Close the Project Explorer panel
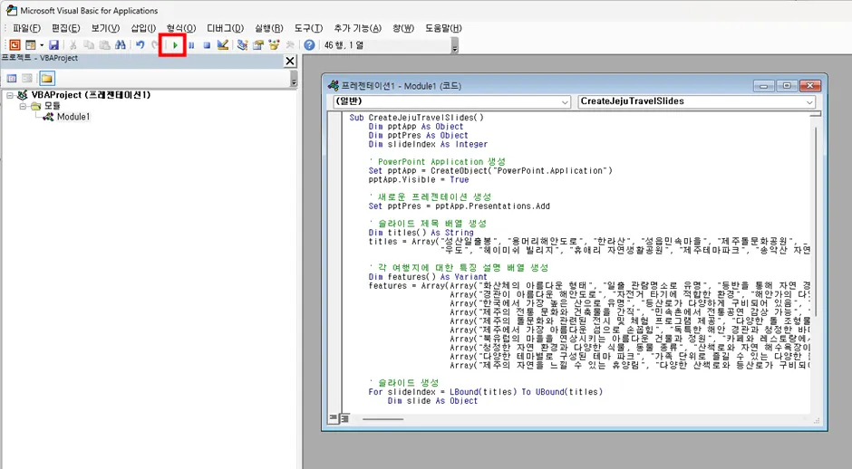This screenshot has height=469, width=852. coord(290,61)
